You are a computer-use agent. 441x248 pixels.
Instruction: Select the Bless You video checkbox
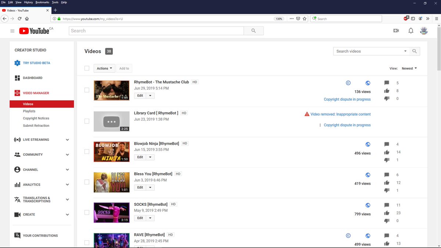tap(87, 182)
